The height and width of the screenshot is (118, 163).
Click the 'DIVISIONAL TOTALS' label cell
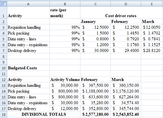[44, 114]
